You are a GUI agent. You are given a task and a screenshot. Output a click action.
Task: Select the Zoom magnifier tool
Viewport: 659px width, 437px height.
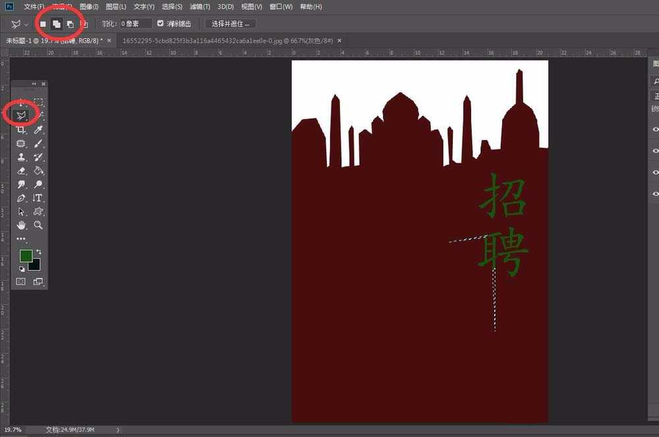(x=38, y=225)
